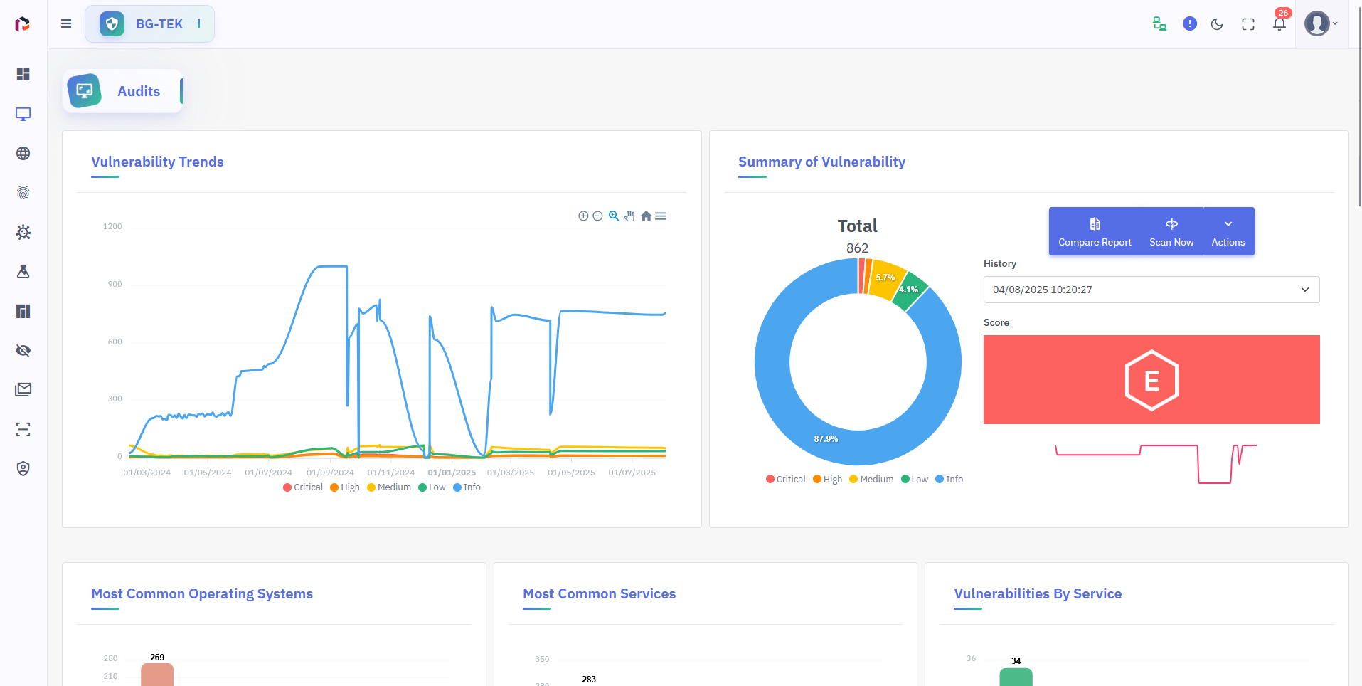This screenshot has height=686, width=1362.
Task: Reset chart zoom with home icon
Action: [646, 216]
